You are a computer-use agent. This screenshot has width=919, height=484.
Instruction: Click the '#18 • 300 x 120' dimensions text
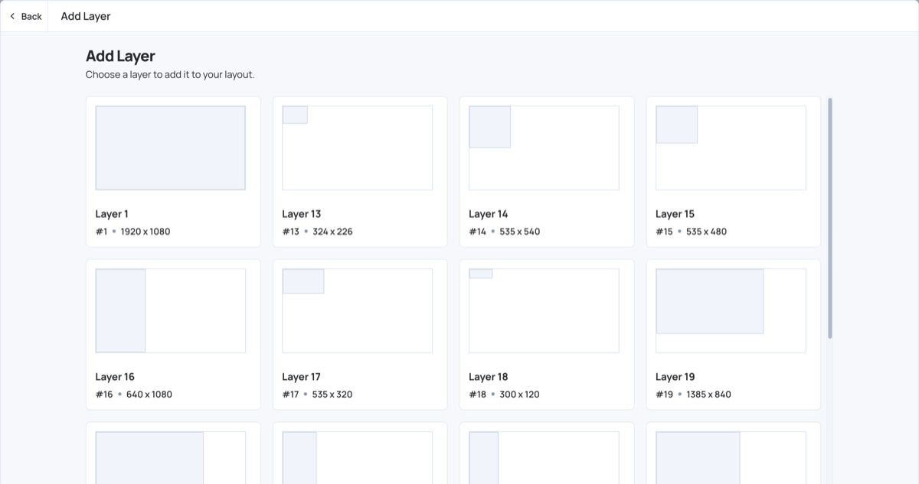504,395
